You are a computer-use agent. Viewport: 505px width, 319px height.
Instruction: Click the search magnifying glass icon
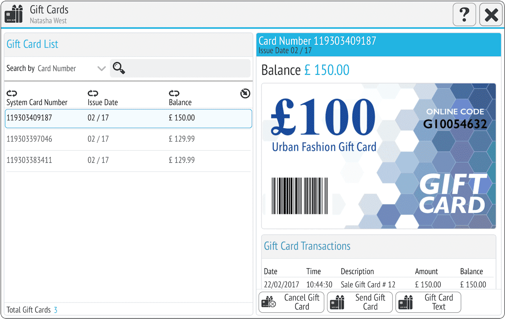[x=119, y=69]
